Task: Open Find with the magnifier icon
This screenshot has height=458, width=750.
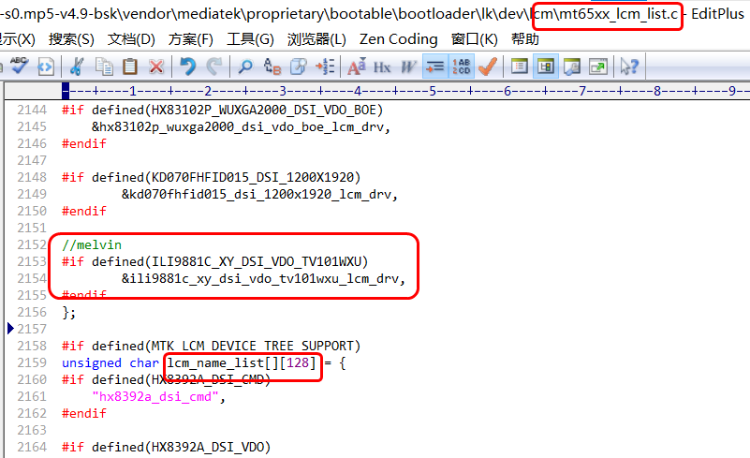Action: point(245,66)
